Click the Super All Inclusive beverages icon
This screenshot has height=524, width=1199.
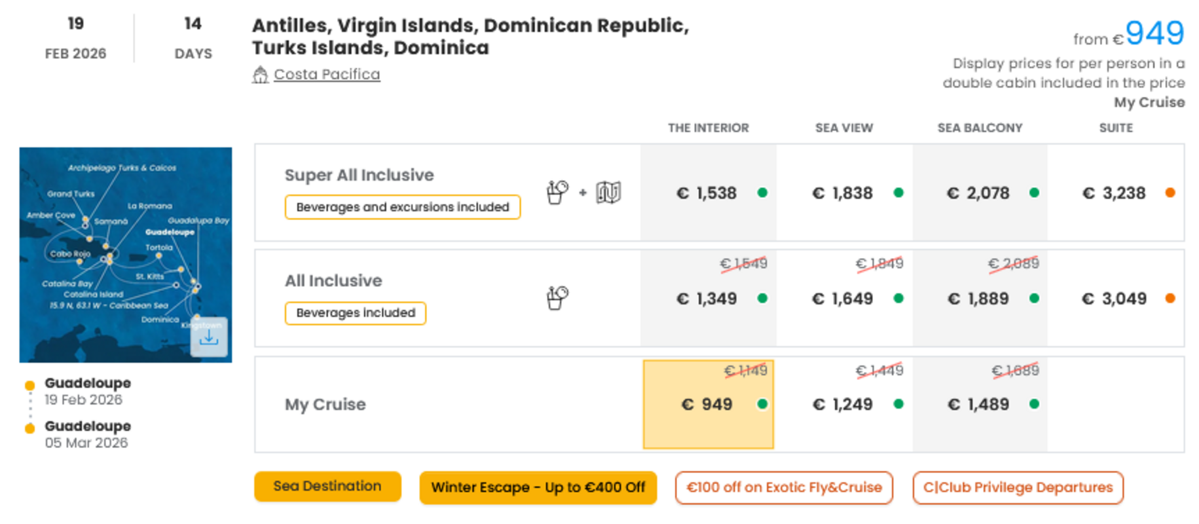point(557,193)
